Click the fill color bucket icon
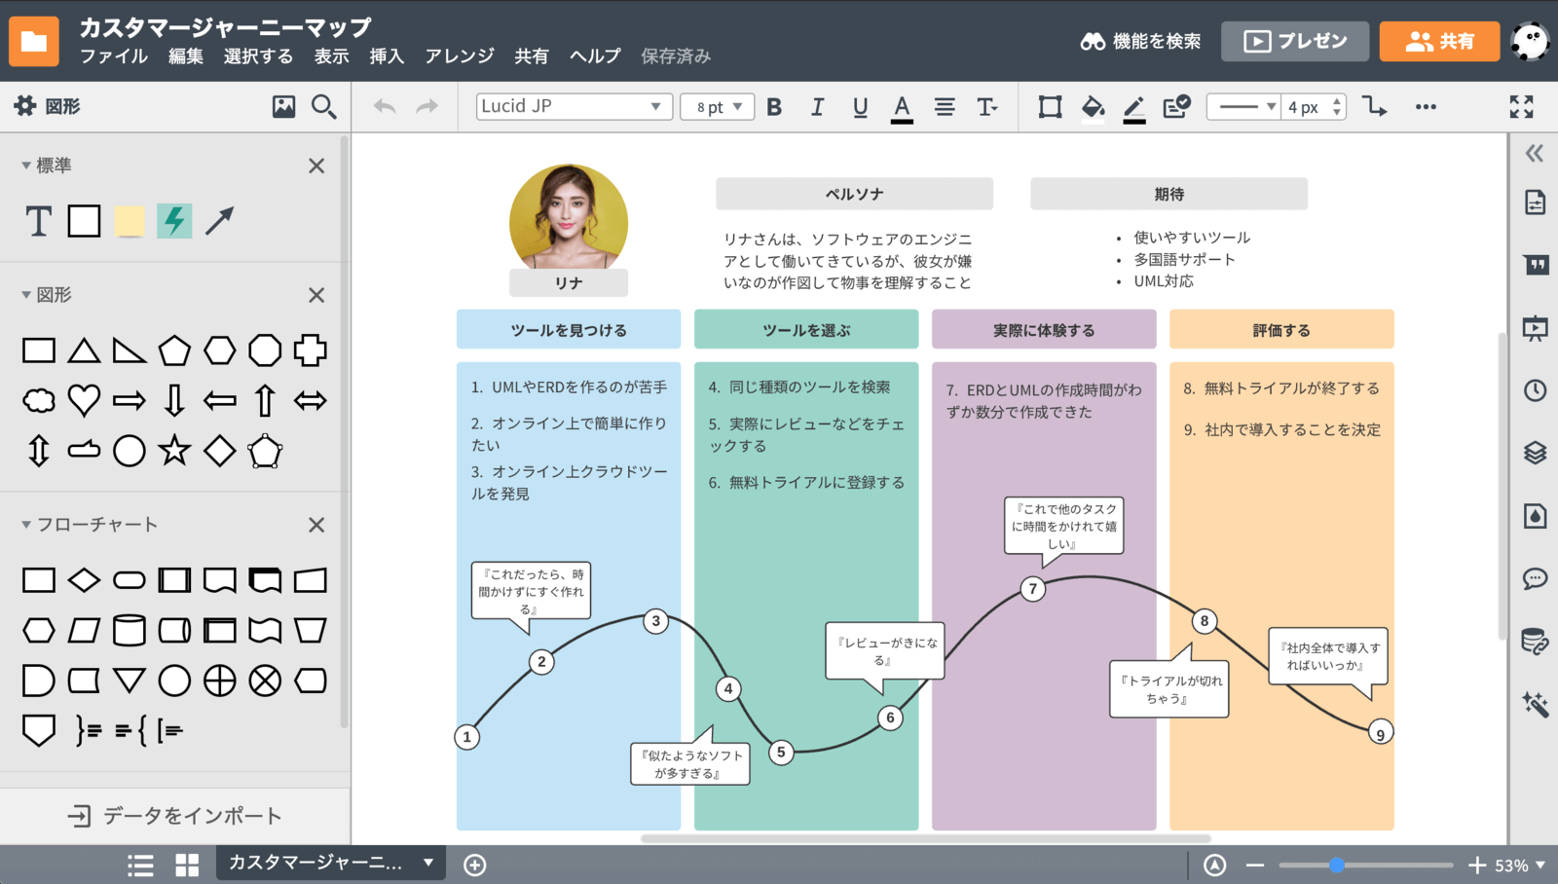 click(x=1093, y=107)
